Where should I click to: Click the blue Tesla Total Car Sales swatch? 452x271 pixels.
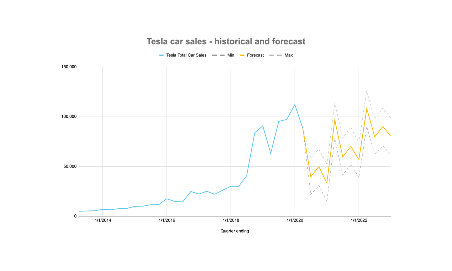click(x=161, y=55)
